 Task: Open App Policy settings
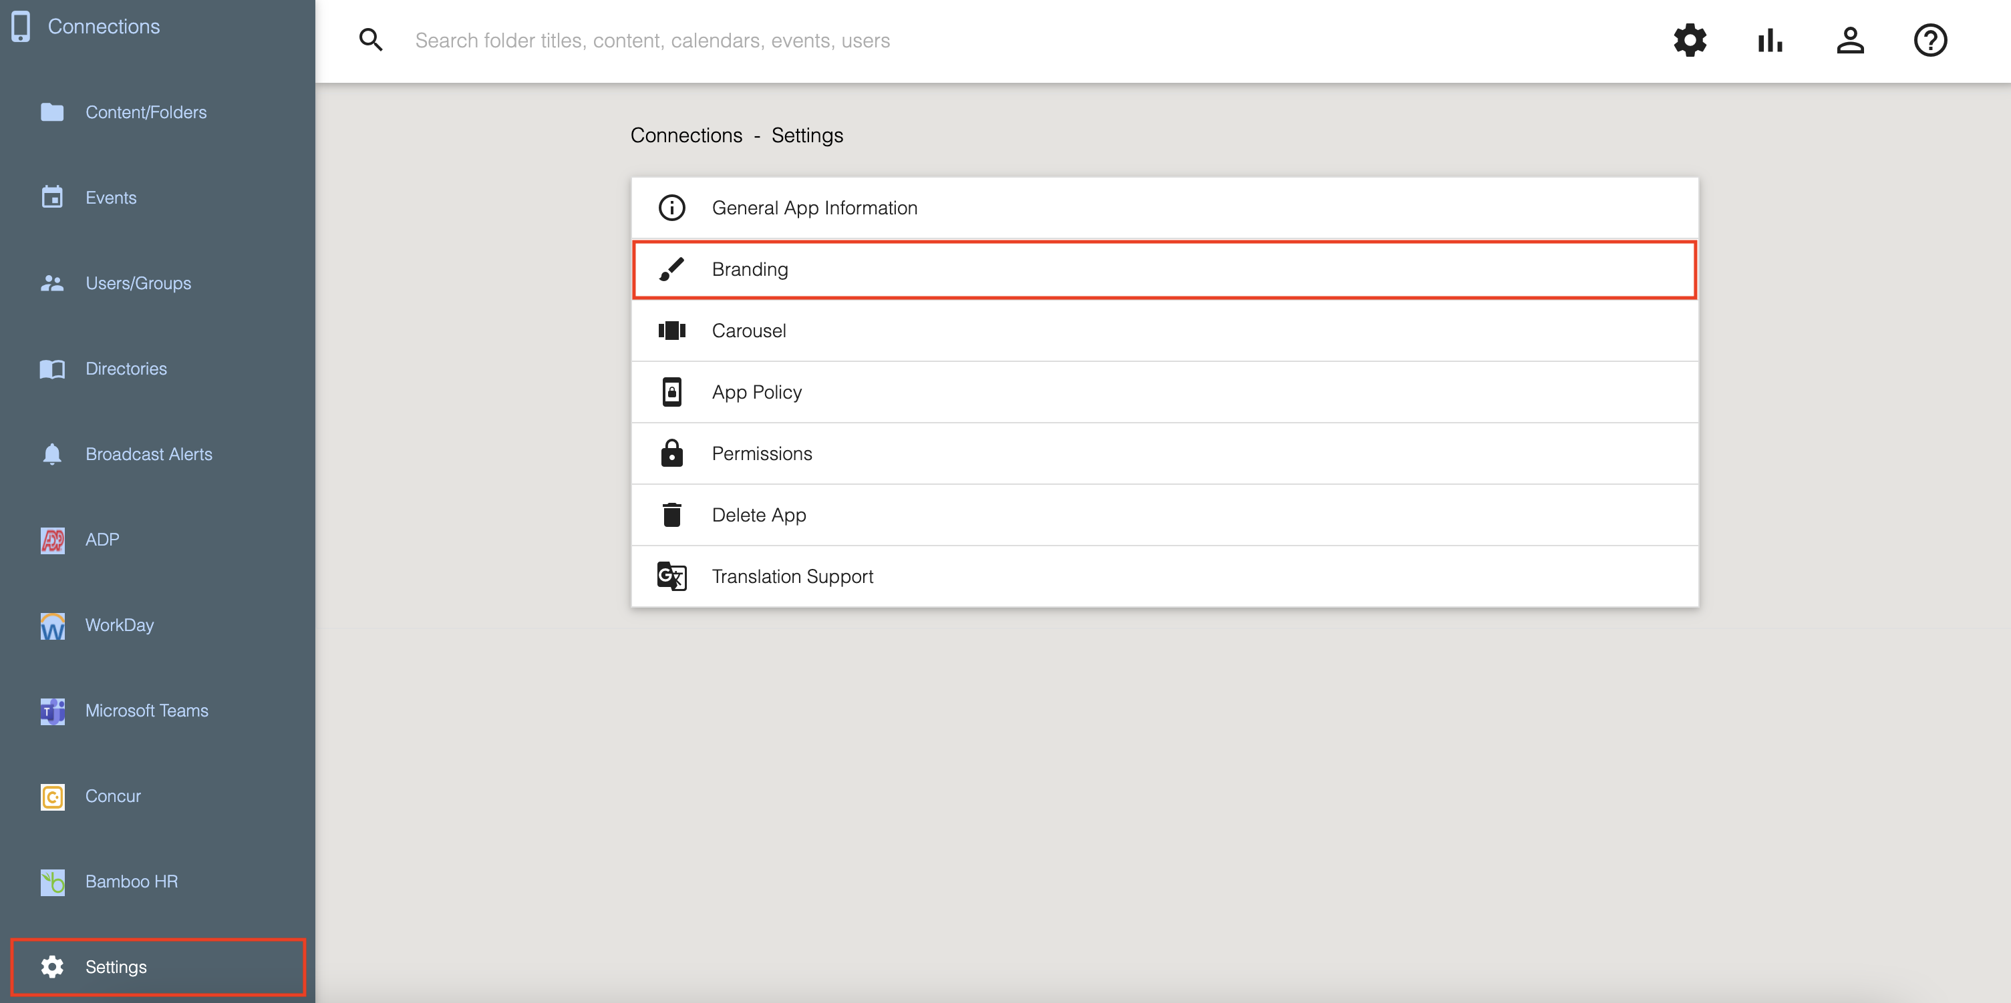point(1165,392)
